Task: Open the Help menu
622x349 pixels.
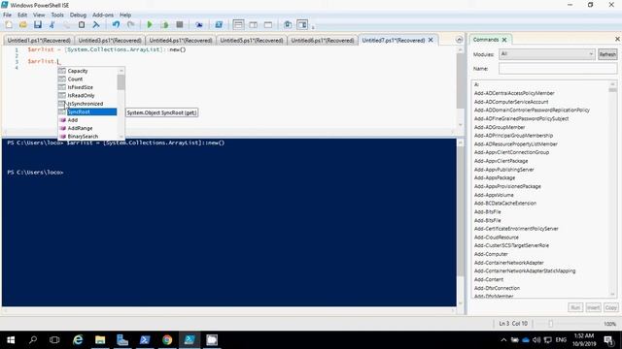Action: pyautogui.click(x=125, y=16)
